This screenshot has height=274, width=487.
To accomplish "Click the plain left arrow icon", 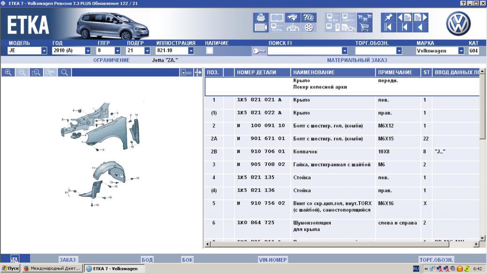I will [421, 28].
